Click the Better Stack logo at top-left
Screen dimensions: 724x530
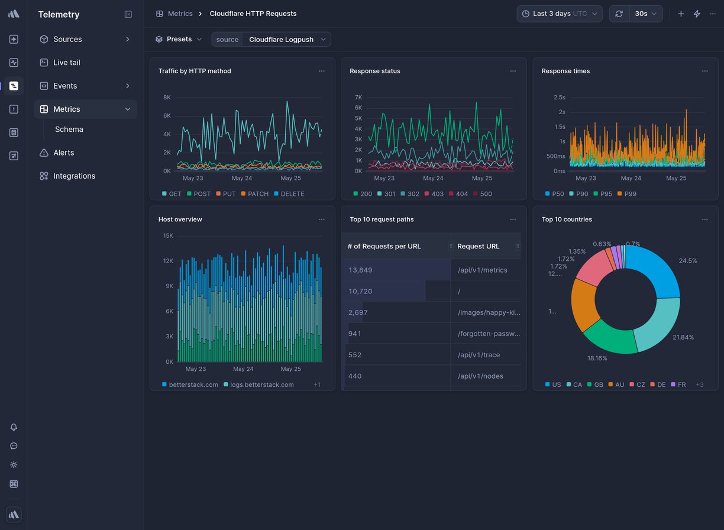14,14
